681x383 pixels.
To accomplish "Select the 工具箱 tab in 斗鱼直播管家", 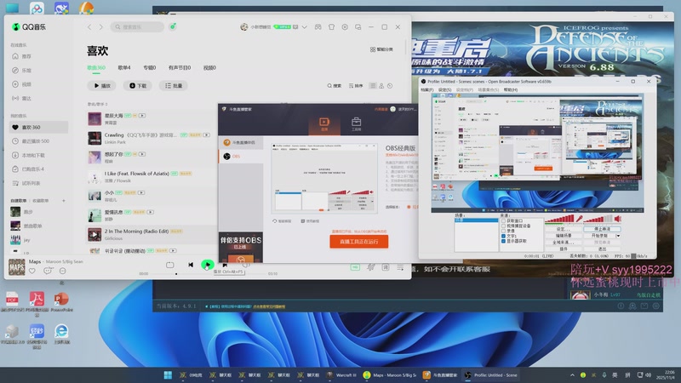I will pyautogui.click(x=356, y=123).
